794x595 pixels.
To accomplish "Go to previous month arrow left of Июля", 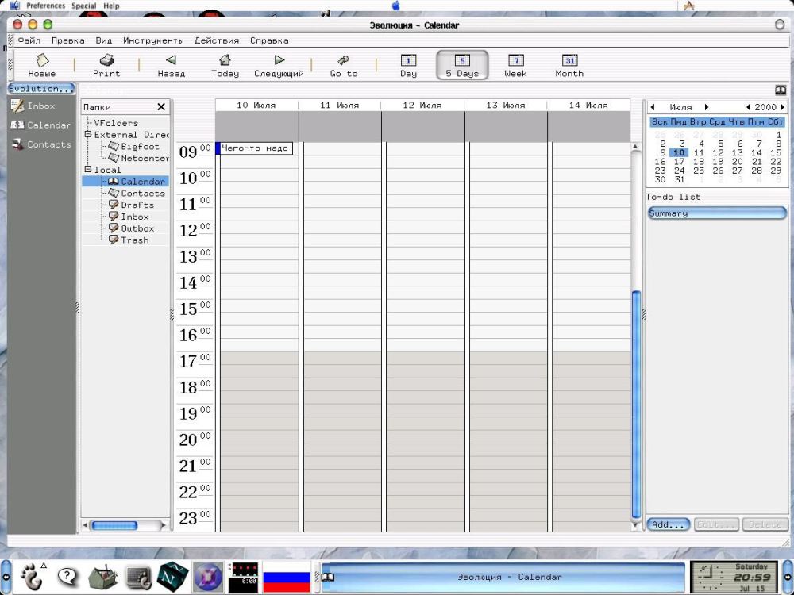I will (653, 107).
